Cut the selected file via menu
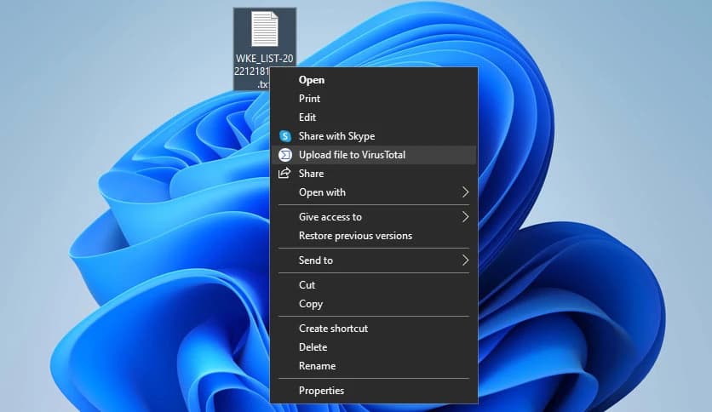 point(307,285)
